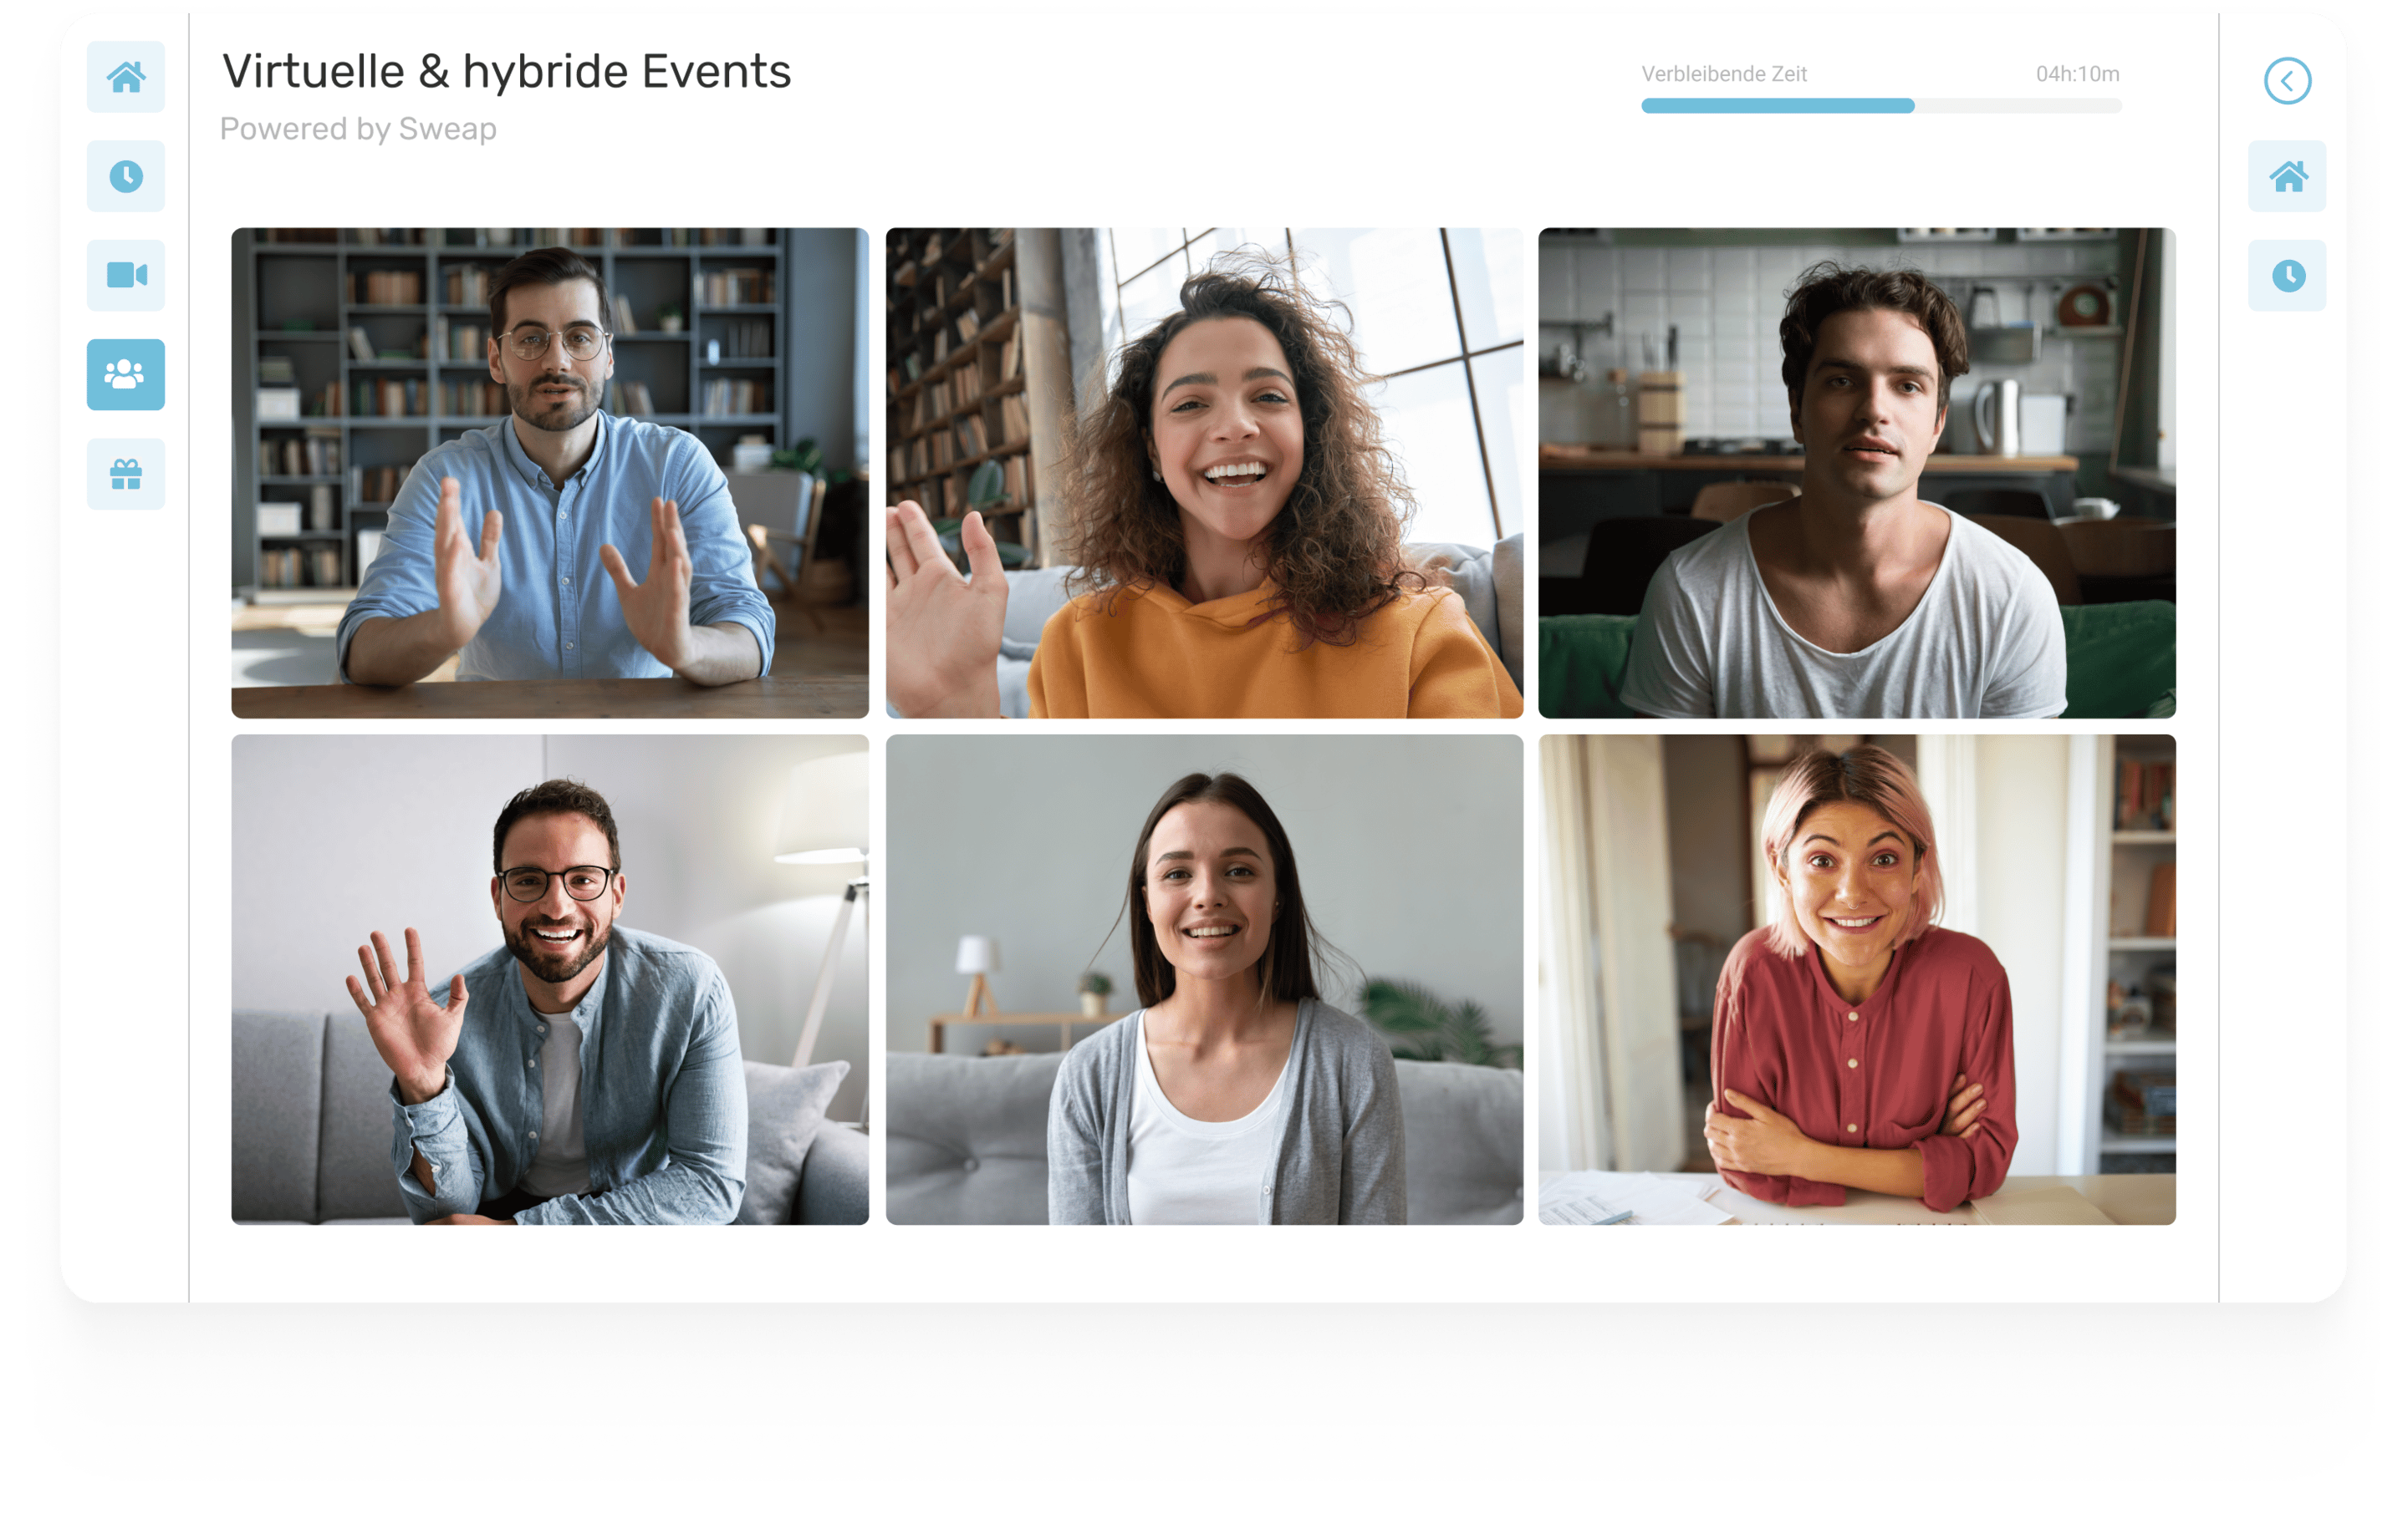This screenshot has height=1514, width=2408.
Task: Click the 'Virtuelle & hybride Events' title
Action: point(506,72)
